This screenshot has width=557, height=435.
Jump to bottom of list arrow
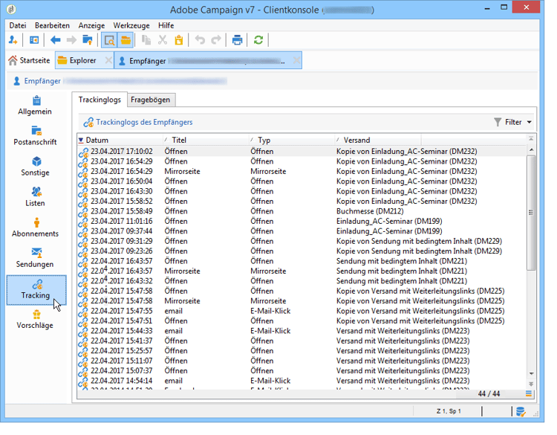click(531, 384)
